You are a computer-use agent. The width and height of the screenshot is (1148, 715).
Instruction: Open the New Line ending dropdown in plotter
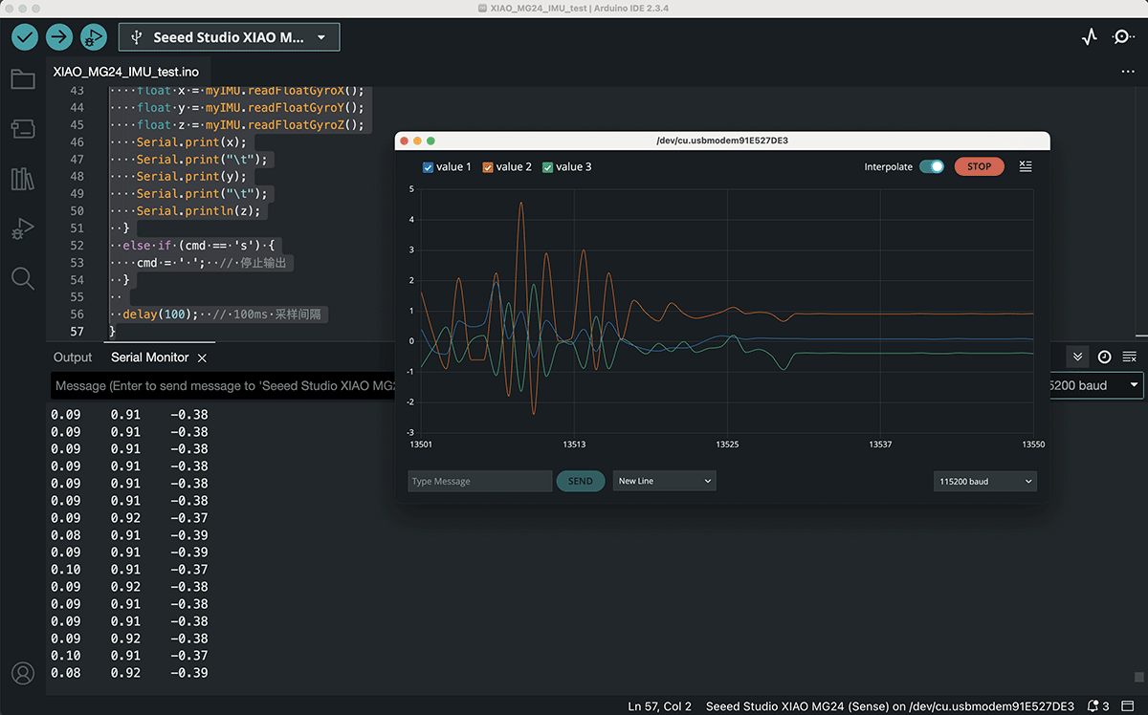pyautogui.click(x=664, y=481)
